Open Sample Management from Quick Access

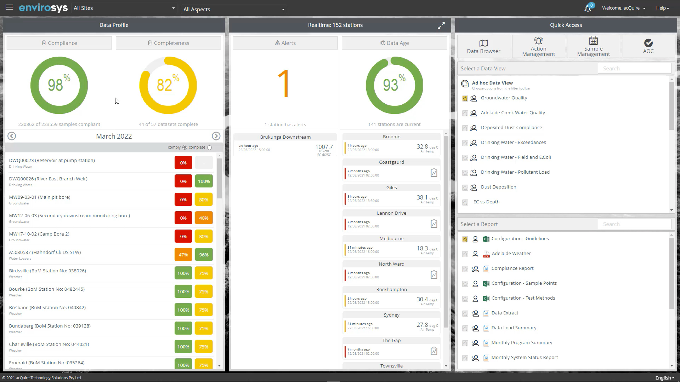(x=593, y=46)
